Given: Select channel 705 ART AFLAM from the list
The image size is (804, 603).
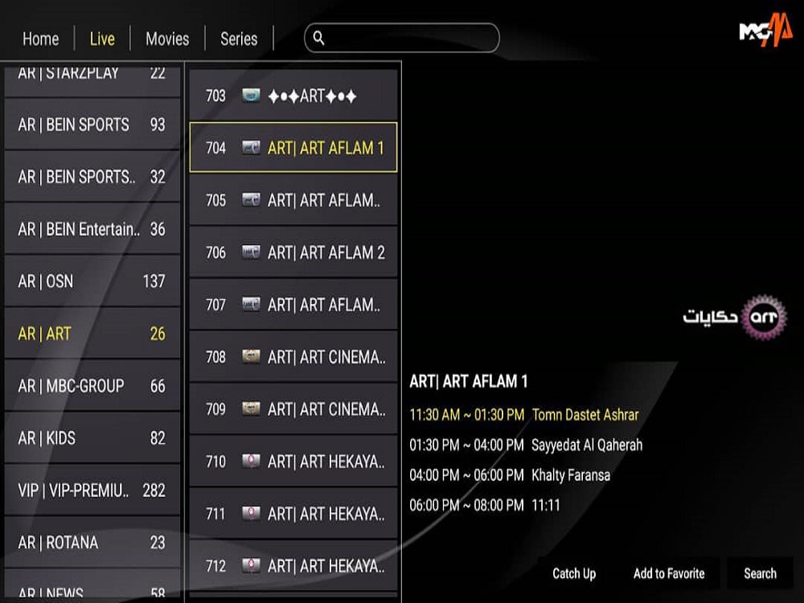Looking at the screenshot, I should [x=293, y=200].
